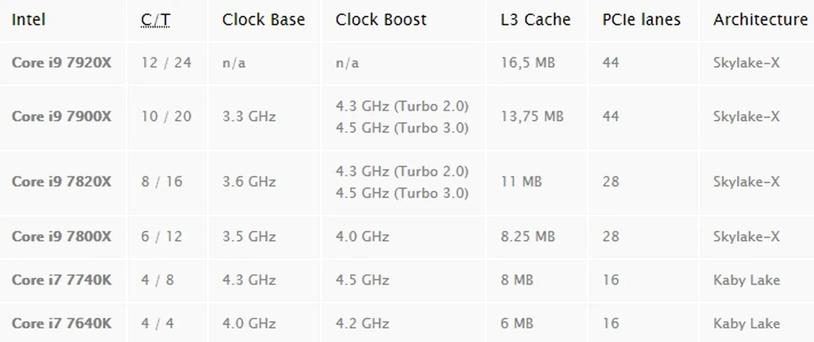Viewport: 814px width, 342px height.
Task: Click the 12 / 24 core thread cell
Action: 166,63
